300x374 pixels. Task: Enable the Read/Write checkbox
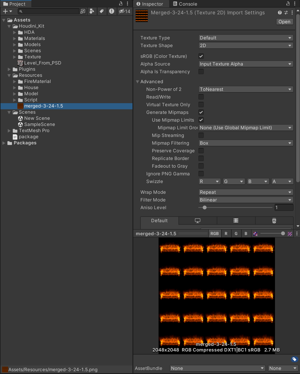click(201, 97)
